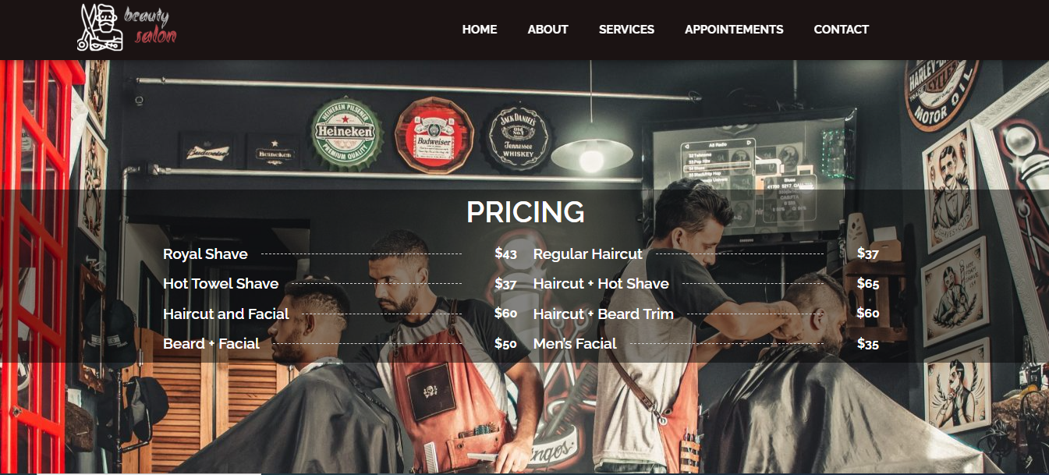Navigate to APPOINTEMENTS
This screenshot has height=475, width=1049.
tap(734, 30)
